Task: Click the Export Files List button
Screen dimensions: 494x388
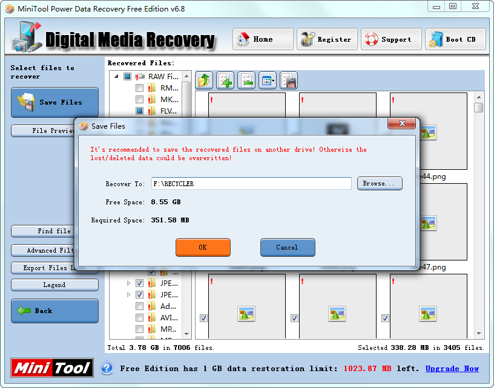Action: tap(43, 268)
